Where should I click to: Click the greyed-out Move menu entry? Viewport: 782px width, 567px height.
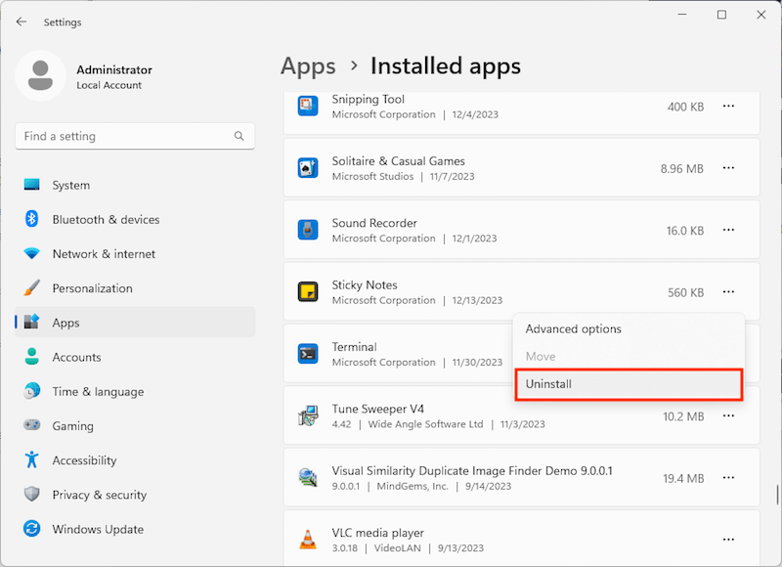coord(629,356)
